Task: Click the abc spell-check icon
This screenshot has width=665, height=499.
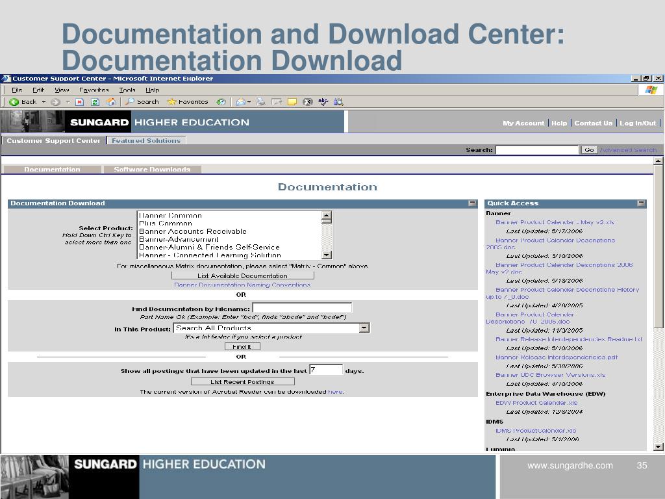Action: point(323,102)
